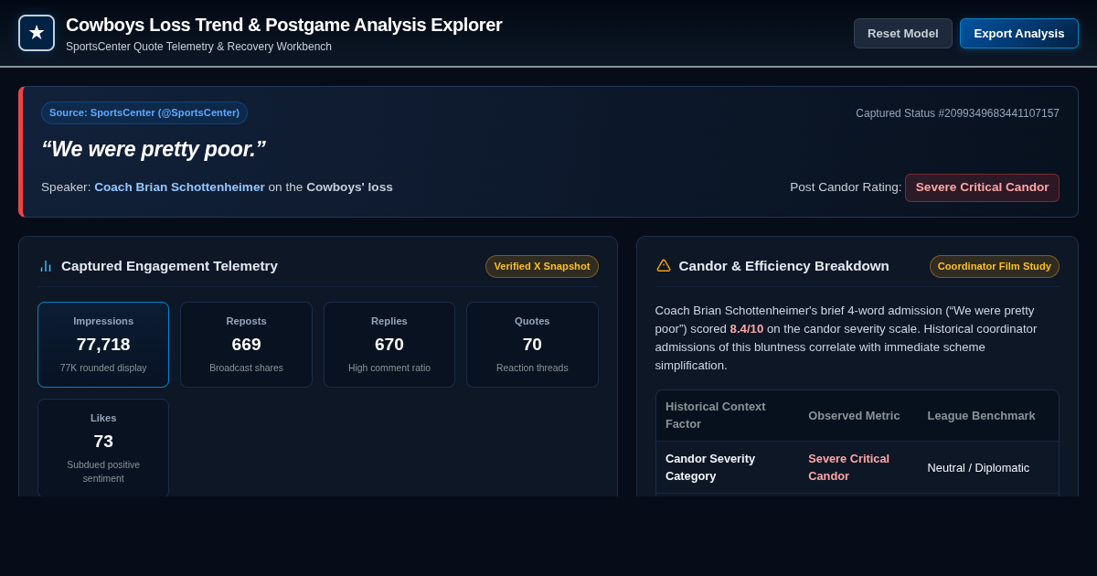Viewport: 1097px width, 576px height.
Task: Click the star logo icon
Action: 37,33
